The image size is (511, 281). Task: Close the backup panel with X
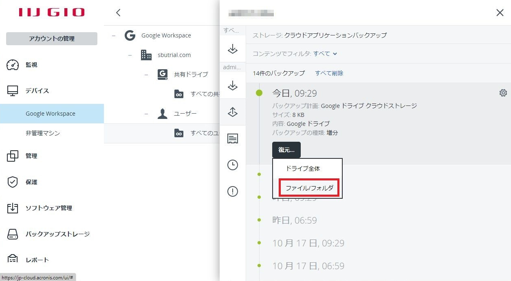(500, 13)
